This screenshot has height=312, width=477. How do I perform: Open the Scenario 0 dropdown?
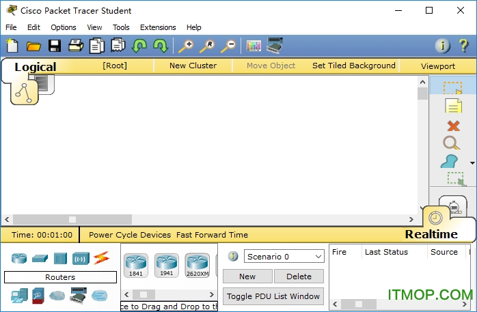pos(284,257)
